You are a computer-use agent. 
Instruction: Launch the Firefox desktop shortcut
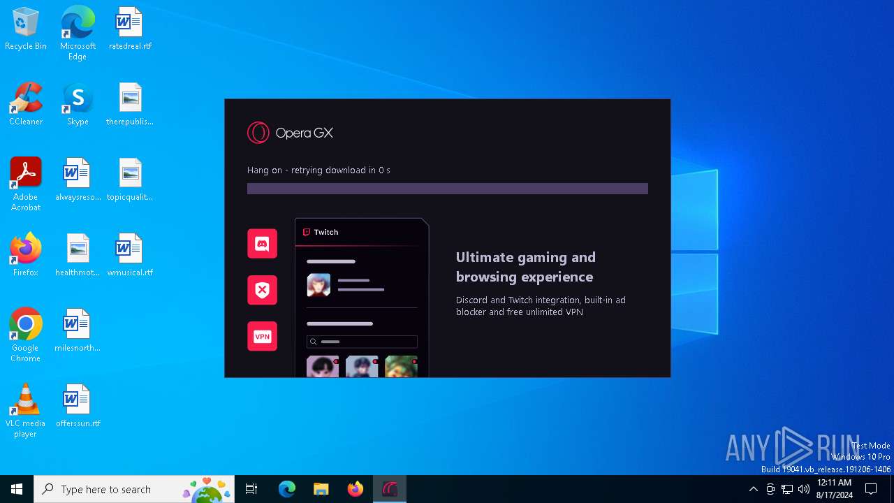click(26, 255)
